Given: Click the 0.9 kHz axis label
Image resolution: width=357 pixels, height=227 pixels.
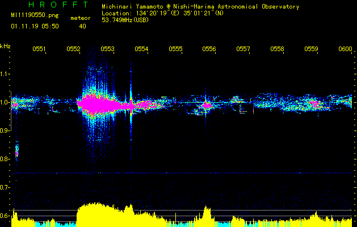Looking at the screenshot, I should pos(4,131).
